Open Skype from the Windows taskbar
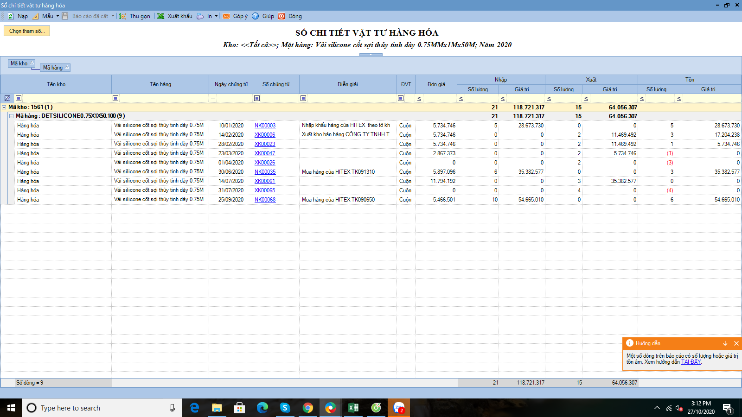Viewport: 742px width, 417px height. coord(285,408)
